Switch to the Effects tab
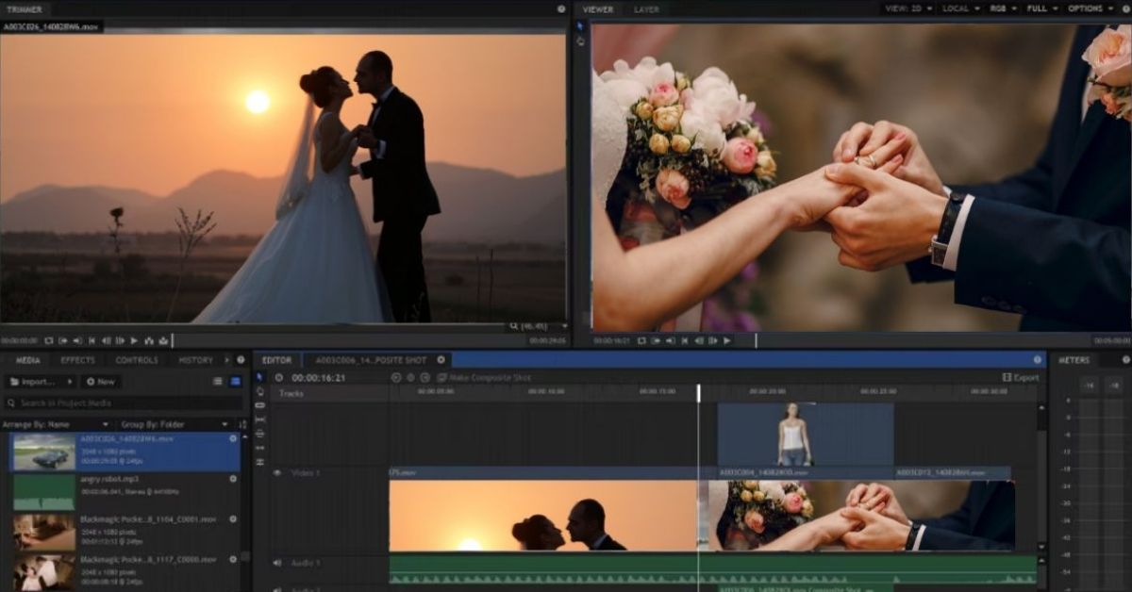Image resolution: width=1132 pixels, height=592 pixels. click(x=77, y=360)
